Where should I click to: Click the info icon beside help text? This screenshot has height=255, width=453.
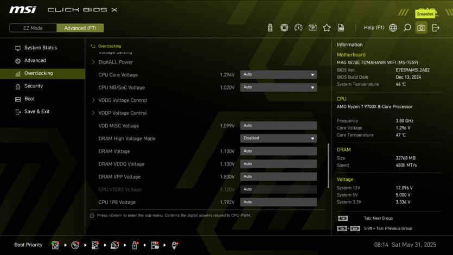click(x=92, y=215)
